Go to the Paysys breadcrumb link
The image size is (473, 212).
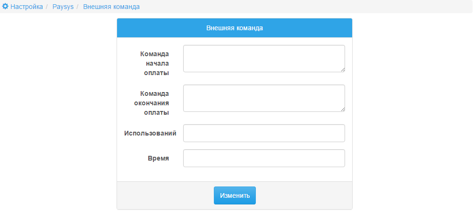click(63, 7)
